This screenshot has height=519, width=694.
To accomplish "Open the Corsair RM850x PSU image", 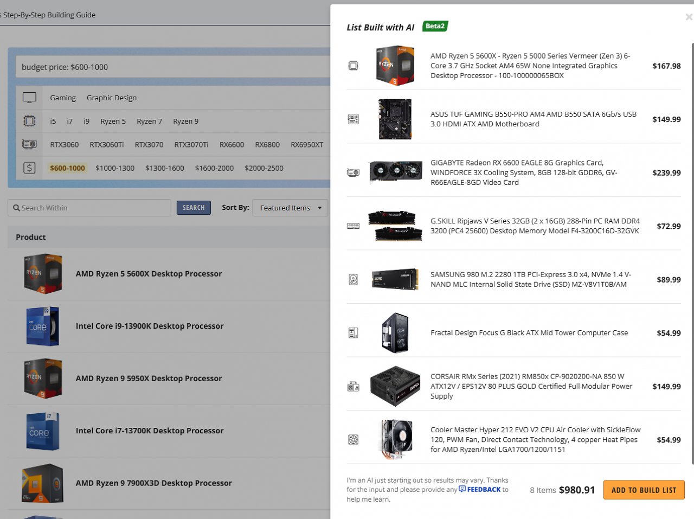I will pos(395,386).
